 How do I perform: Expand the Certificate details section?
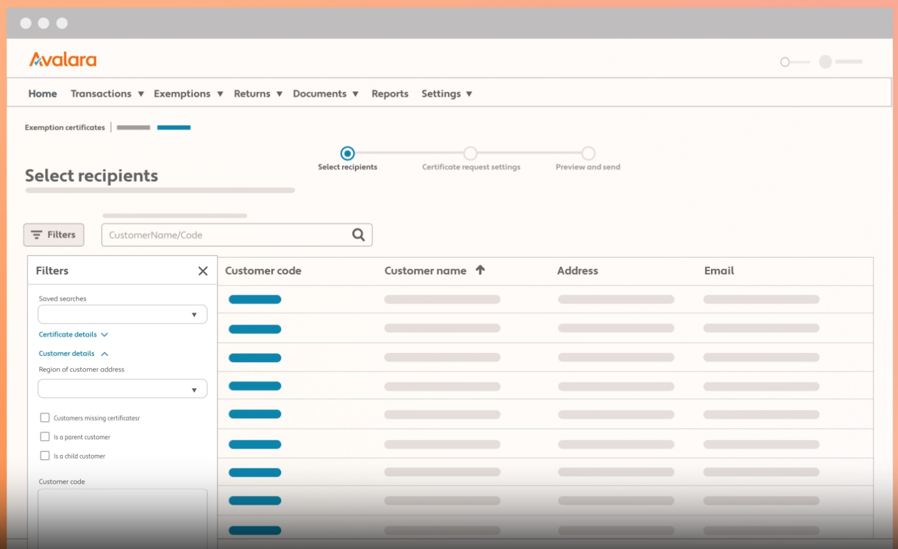point(73,334)
